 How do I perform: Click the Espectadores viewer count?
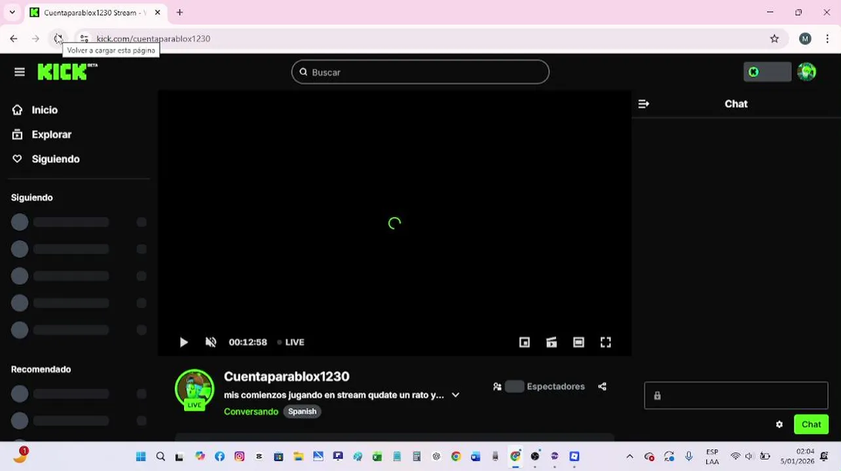539,387
